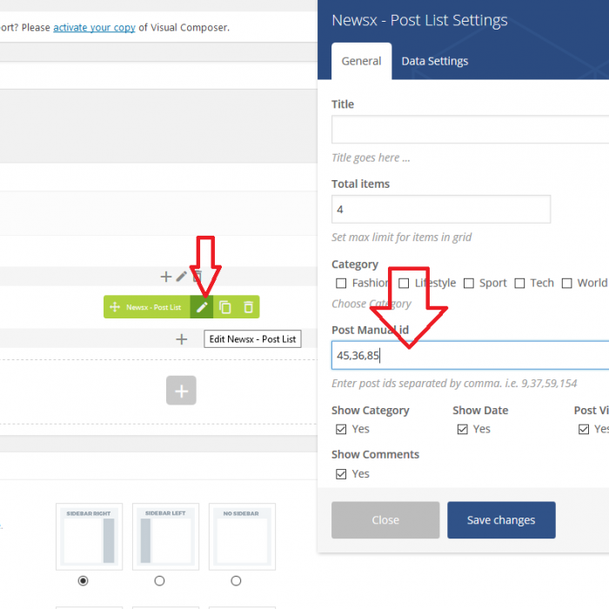Uncheck Show Date Yes checkbox

[x=462, y=429]
